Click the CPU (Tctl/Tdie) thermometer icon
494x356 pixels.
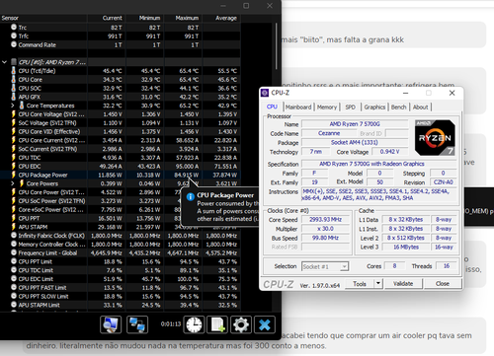coord(14,71)
